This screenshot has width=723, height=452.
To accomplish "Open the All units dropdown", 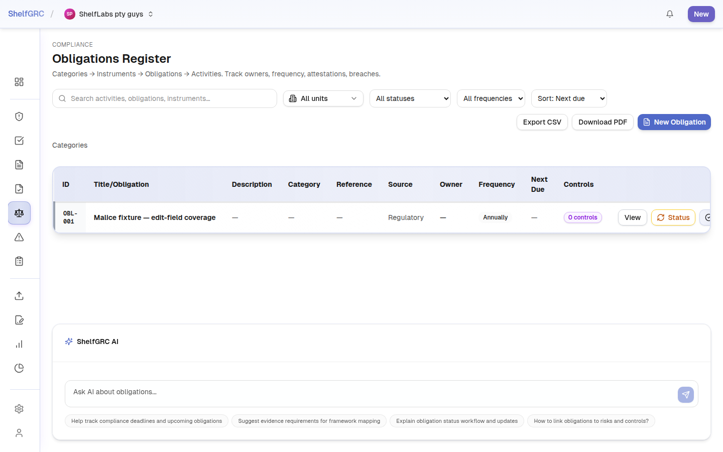I will pos(323,98).
